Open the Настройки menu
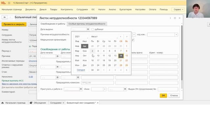 pos(140,10)
